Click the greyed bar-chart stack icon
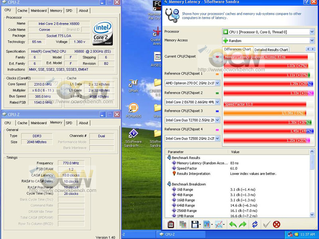The height and width of the screenshot is (239, 319). click(183, 224)
